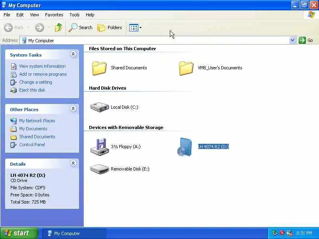Click the My Network Places icon
The height and width of the screenshot is (239, 319).
[x=14, y=121]
